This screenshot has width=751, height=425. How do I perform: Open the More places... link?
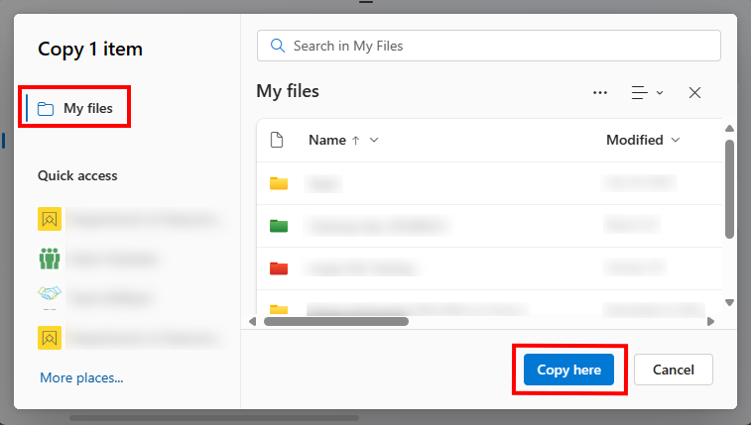(x=81, y=377)
